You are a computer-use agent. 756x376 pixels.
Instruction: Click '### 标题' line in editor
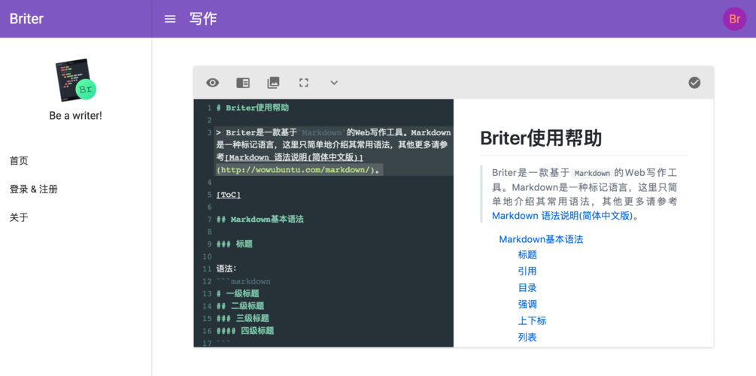pos(234,244)
